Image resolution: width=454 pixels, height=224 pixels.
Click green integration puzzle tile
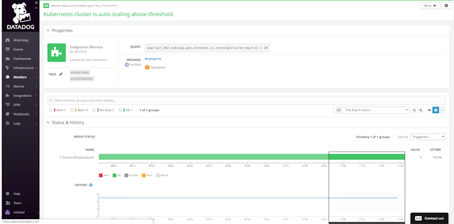pos(57,53)
